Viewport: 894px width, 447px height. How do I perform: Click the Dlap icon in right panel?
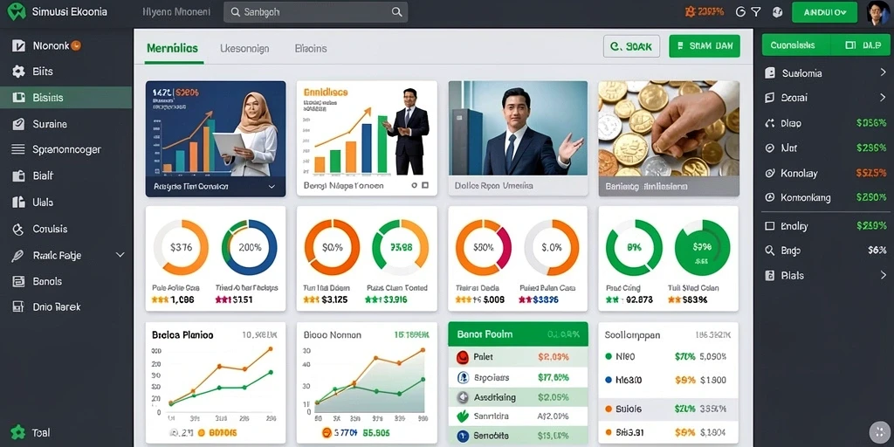[x=770, y=123]
